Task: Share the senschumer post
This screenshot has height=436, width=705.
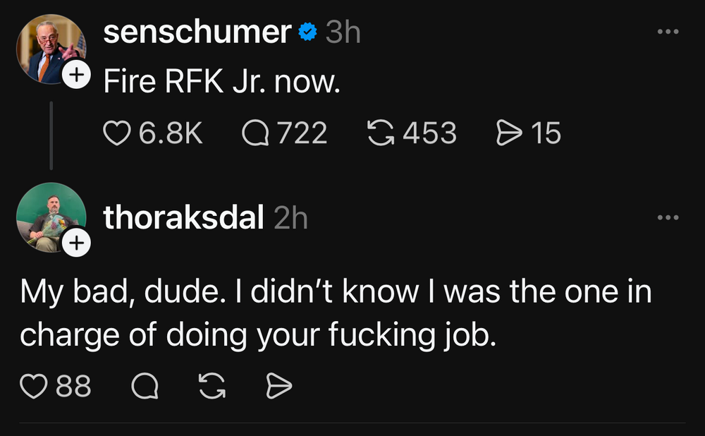Action: coord(508,133)
